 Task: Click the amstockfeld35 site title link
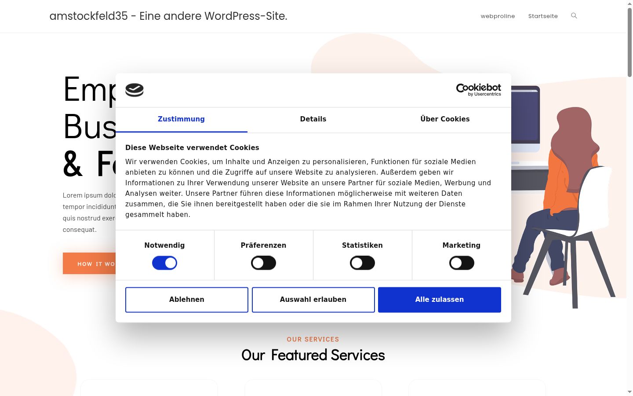pos(168,16)
